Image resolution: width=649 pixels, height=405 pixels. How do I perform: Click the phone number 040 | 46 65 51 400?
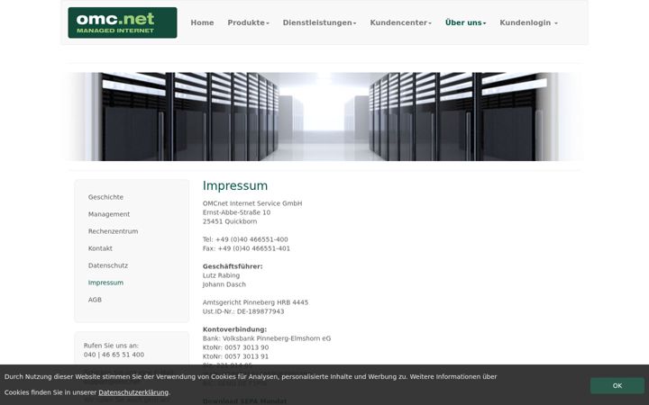tap(114, 355)
